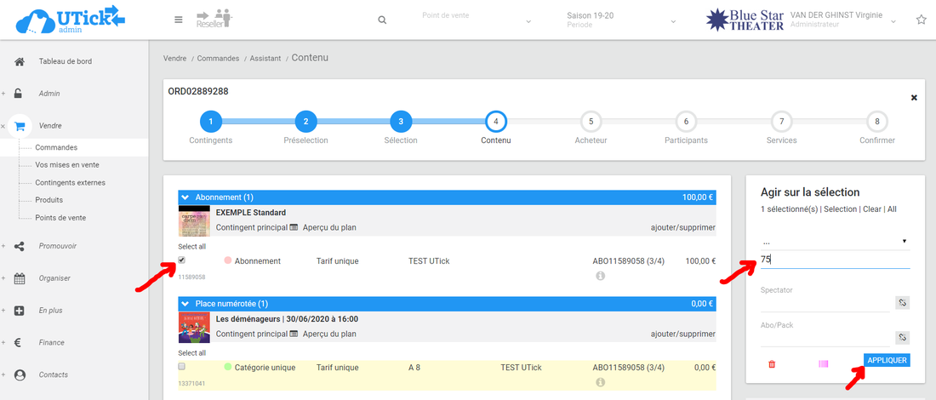Click the input field containing 75
Image resolution: width=936 pixels, height=400 pixels.
(x=834, y=260)
